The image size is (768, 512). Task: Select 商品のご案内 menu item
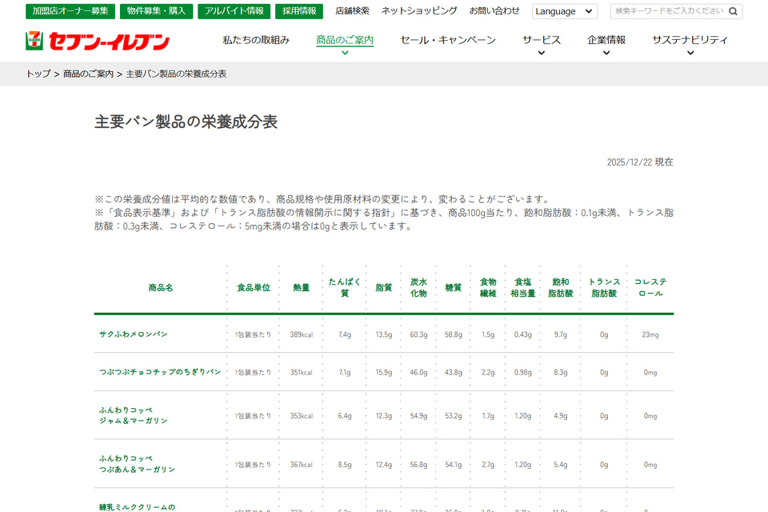coord(345,40)
